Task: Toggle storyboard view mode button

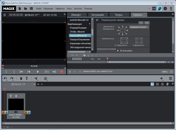Action: pos(153,84)
